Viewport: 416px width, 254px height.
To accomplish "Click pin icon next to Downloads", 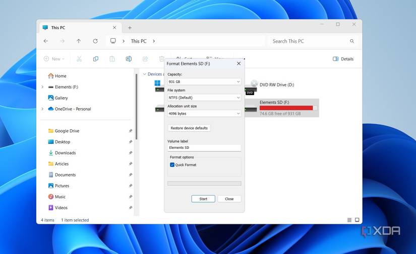I will coord(130,153).
